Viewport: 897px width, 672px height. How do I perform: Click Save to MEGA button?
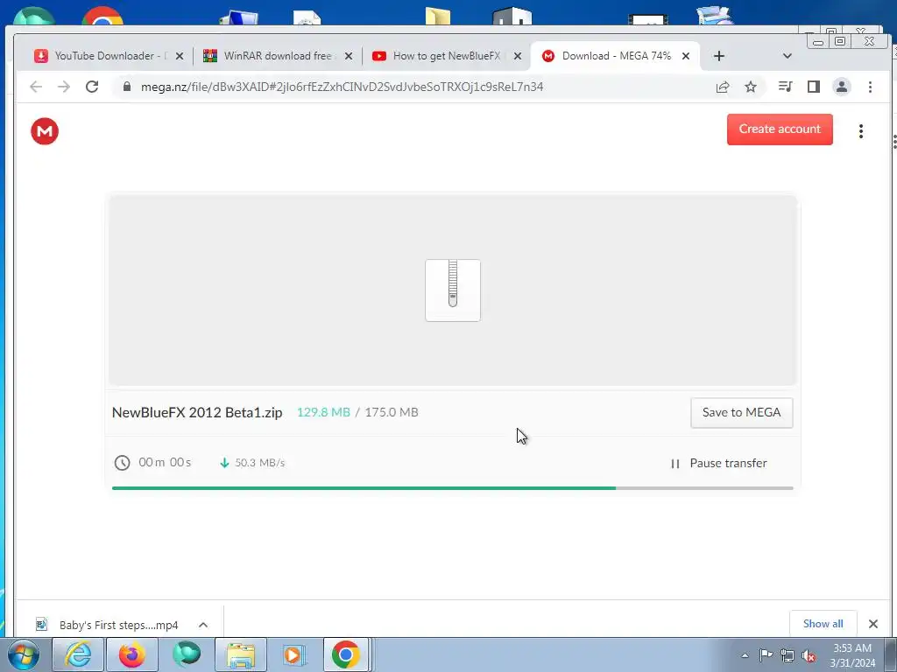(x=741, y=413)
